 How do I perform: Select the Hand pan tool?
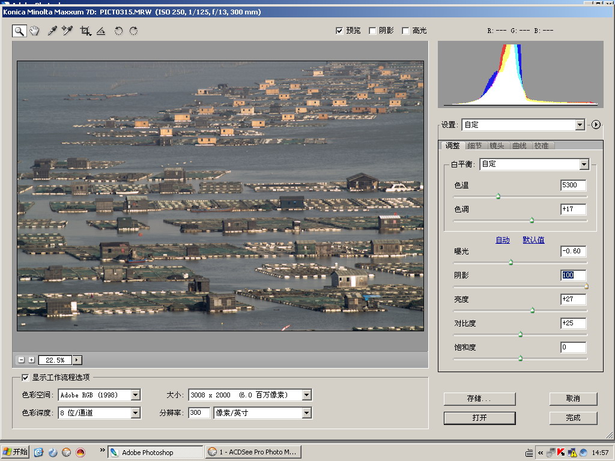34,31
